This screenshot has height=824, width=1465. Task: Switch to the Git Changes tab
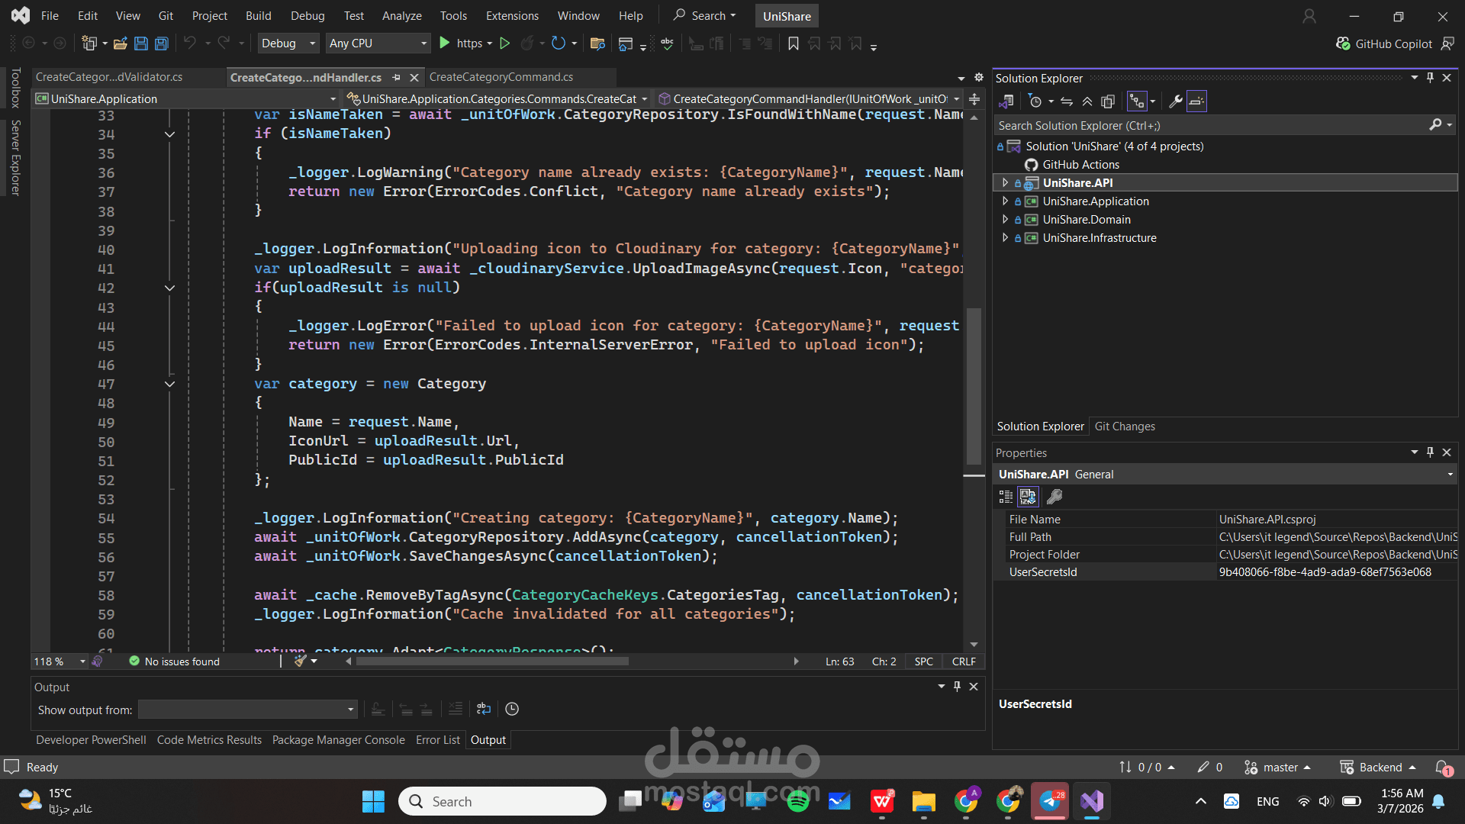pos(1124,426)
